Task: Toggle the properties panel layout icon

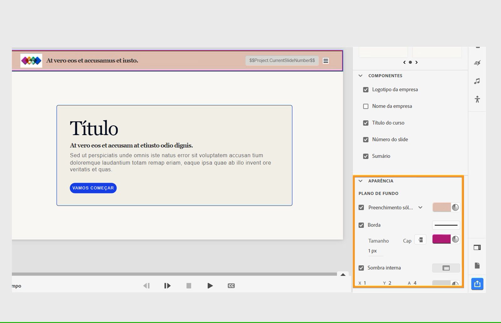Action: 477,248
